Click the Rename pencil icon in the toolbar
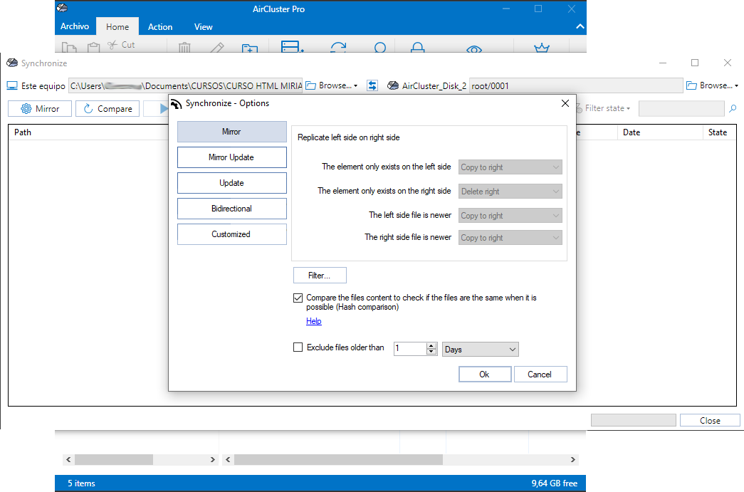This screenshot has width=744, height=492. 217,48
